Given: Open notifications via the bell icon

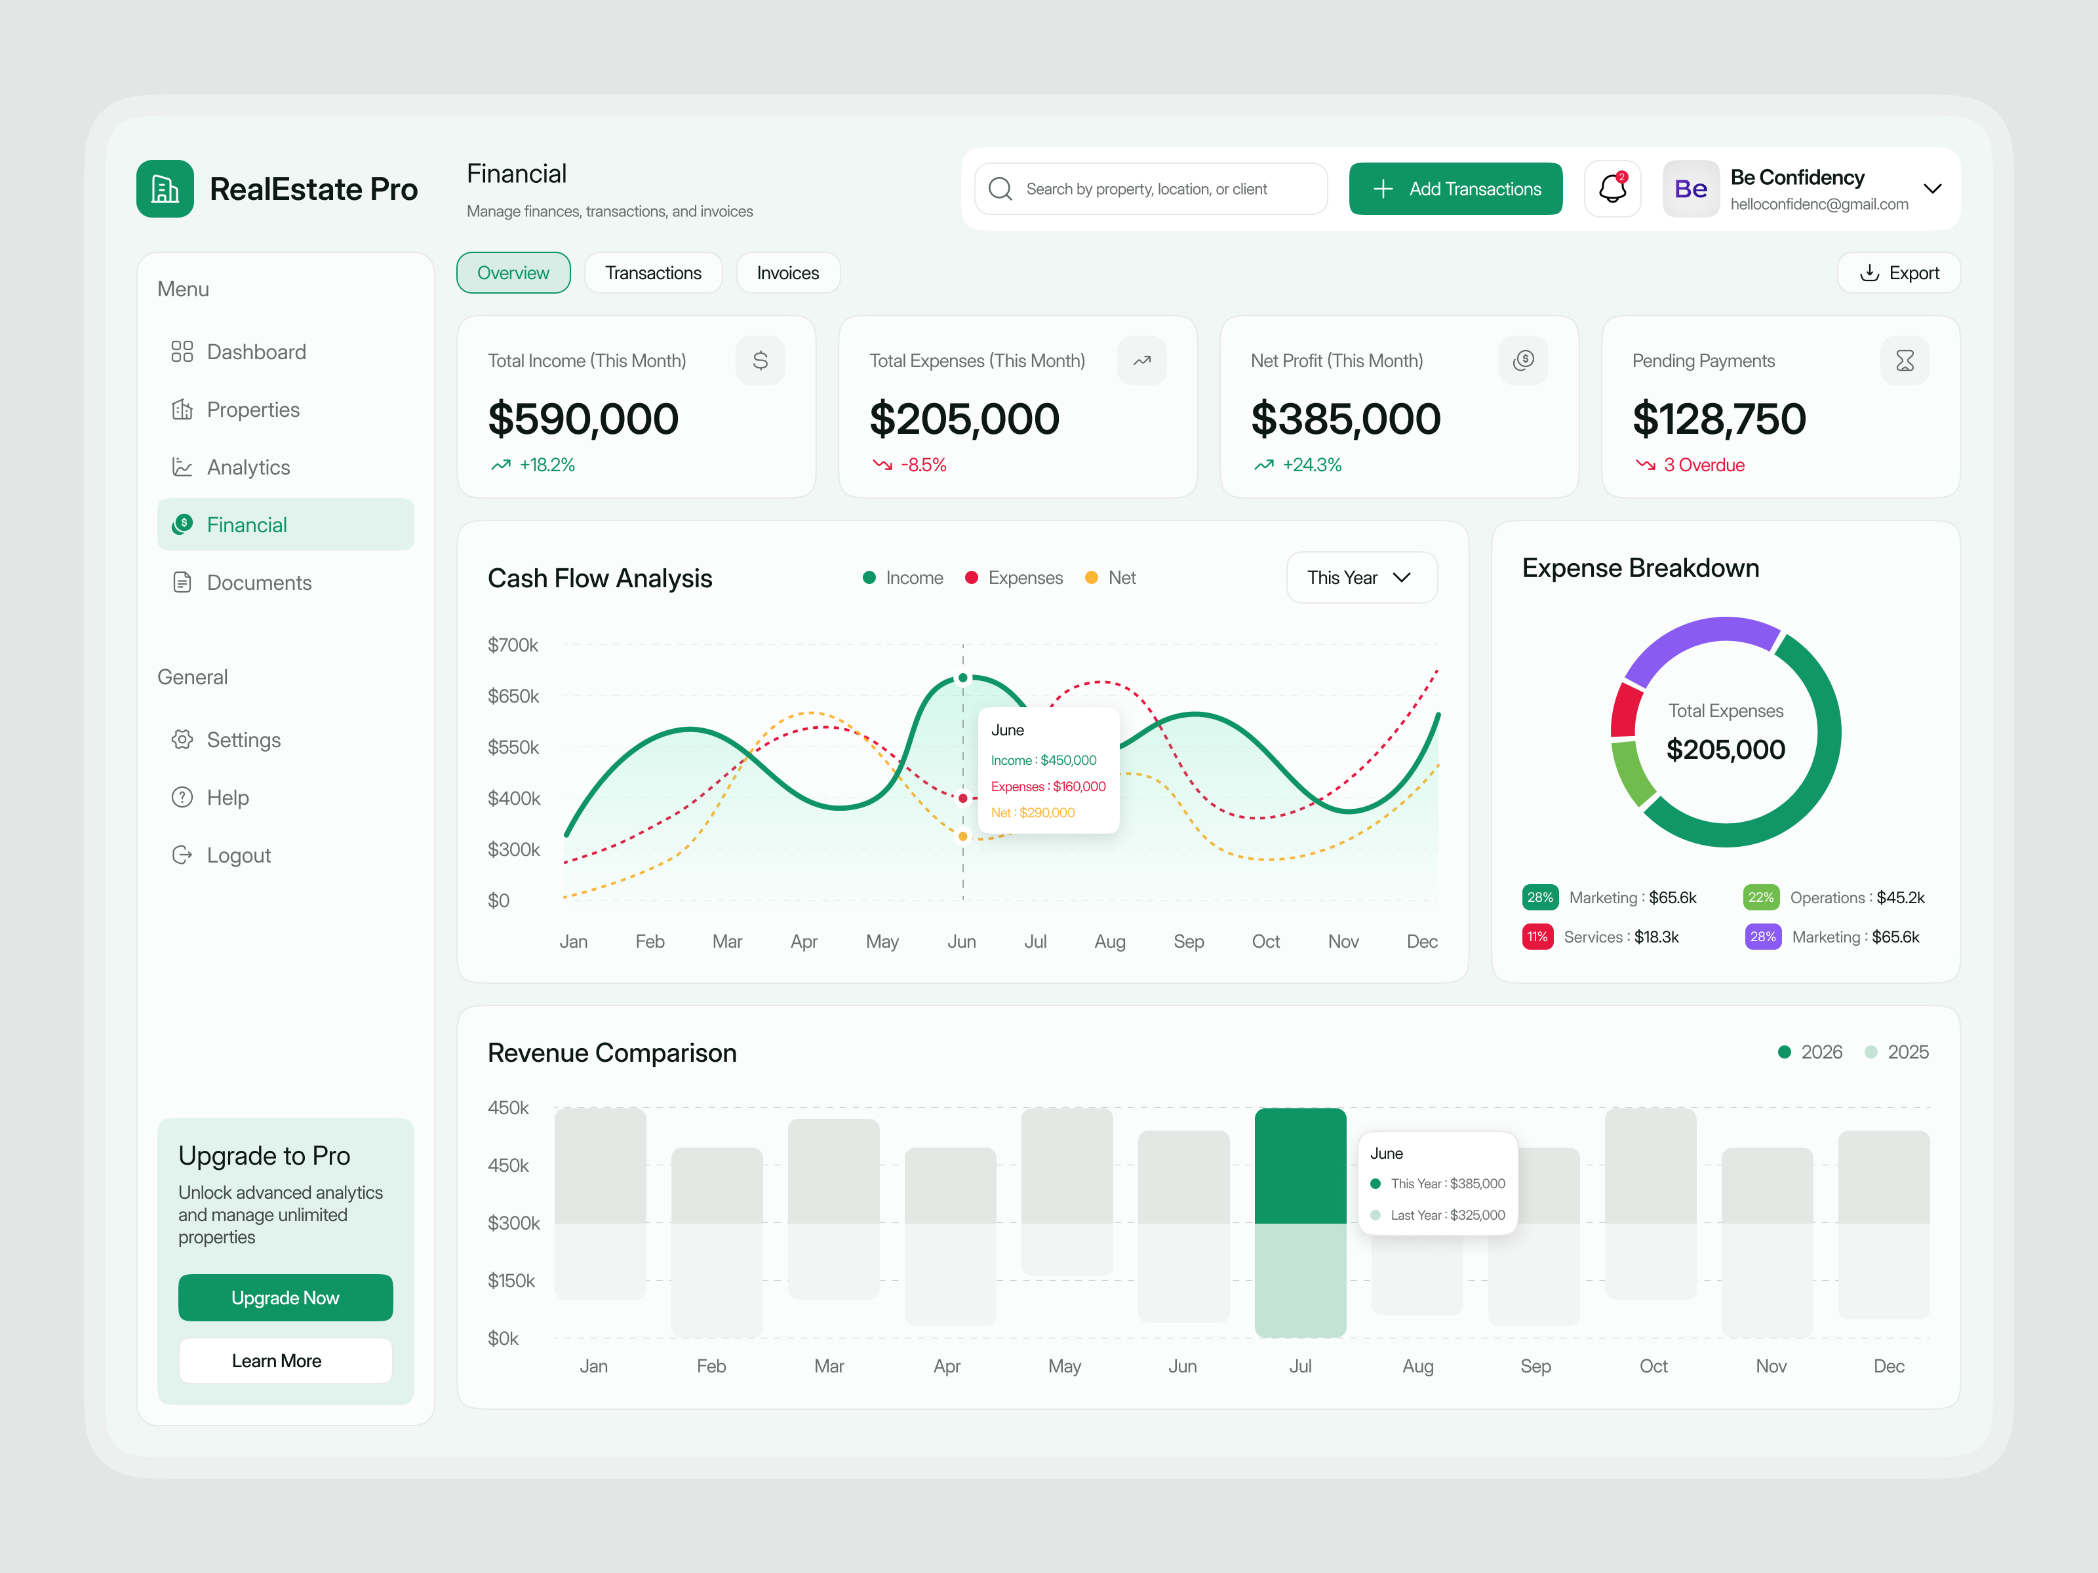Looking at the screenshot, I should coord(1612,189).
